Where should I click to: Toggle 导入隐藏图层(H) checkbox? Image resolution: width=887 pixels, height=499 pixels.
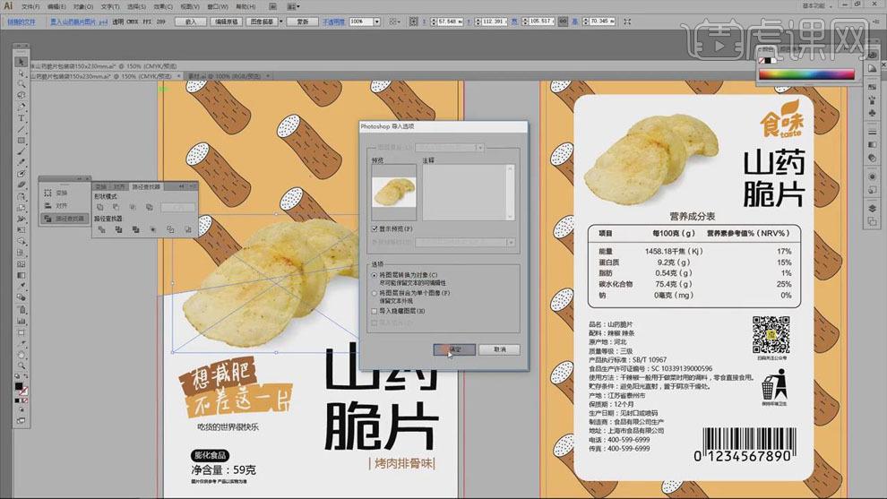coord(375,311)
